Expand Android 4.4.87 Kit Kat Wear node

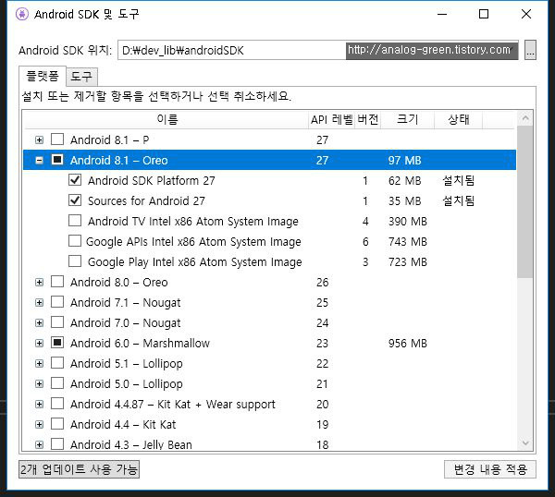point(39,405)
